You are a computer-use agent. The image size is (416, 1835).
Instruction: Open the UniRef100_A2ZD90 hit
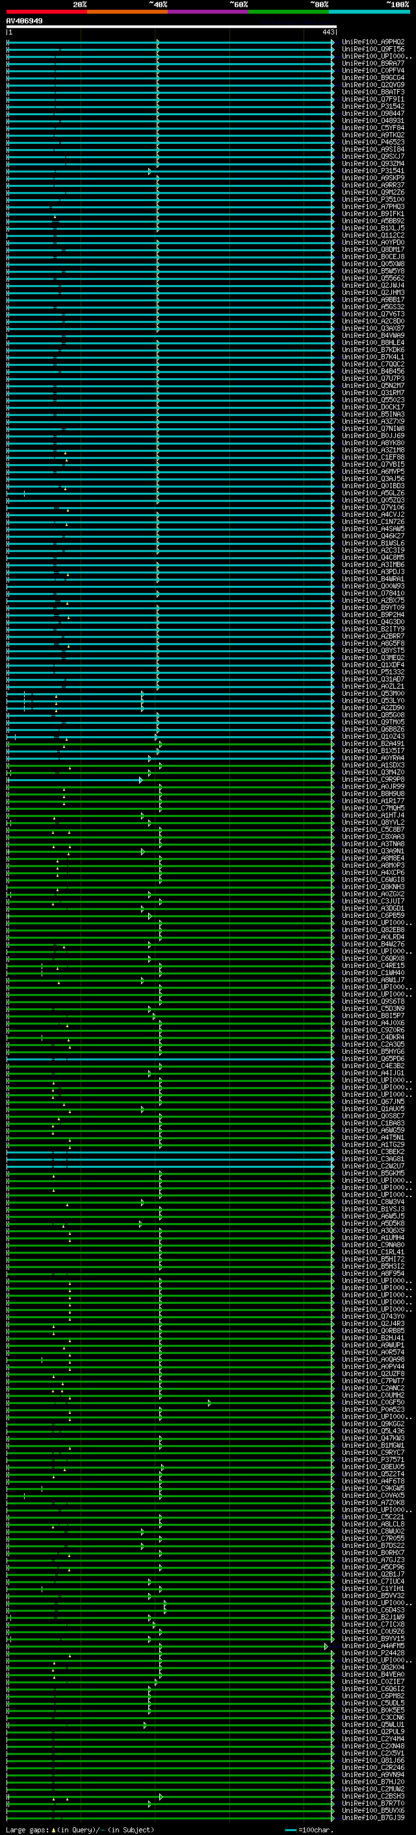[x=373, y=708]
